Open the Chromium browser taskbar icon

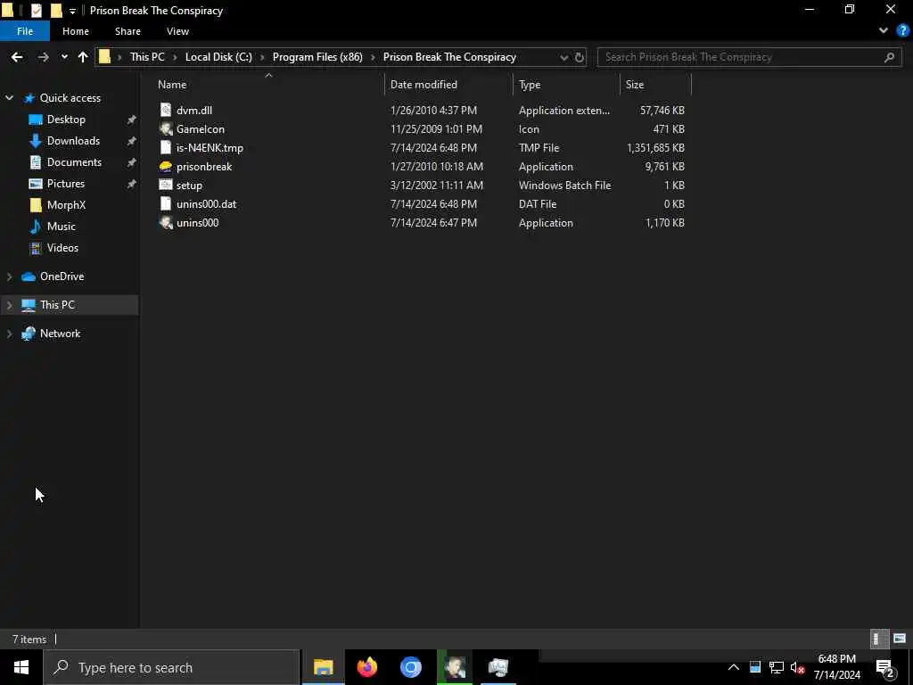click(410, 667)
